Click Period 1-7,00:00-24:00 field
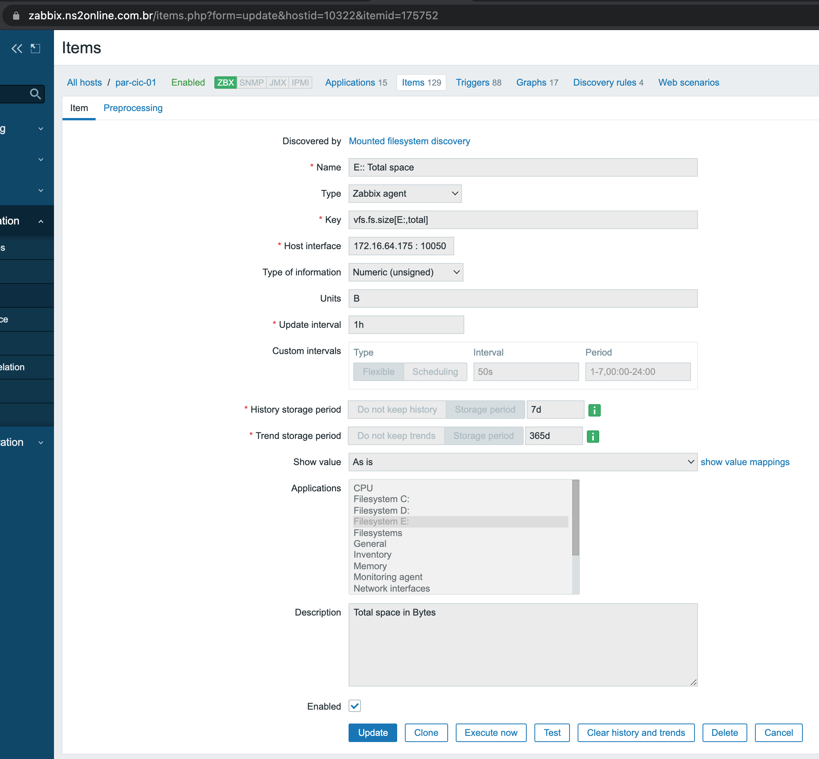Viewport: 819px width, 759px height. [x=637, y=372]
